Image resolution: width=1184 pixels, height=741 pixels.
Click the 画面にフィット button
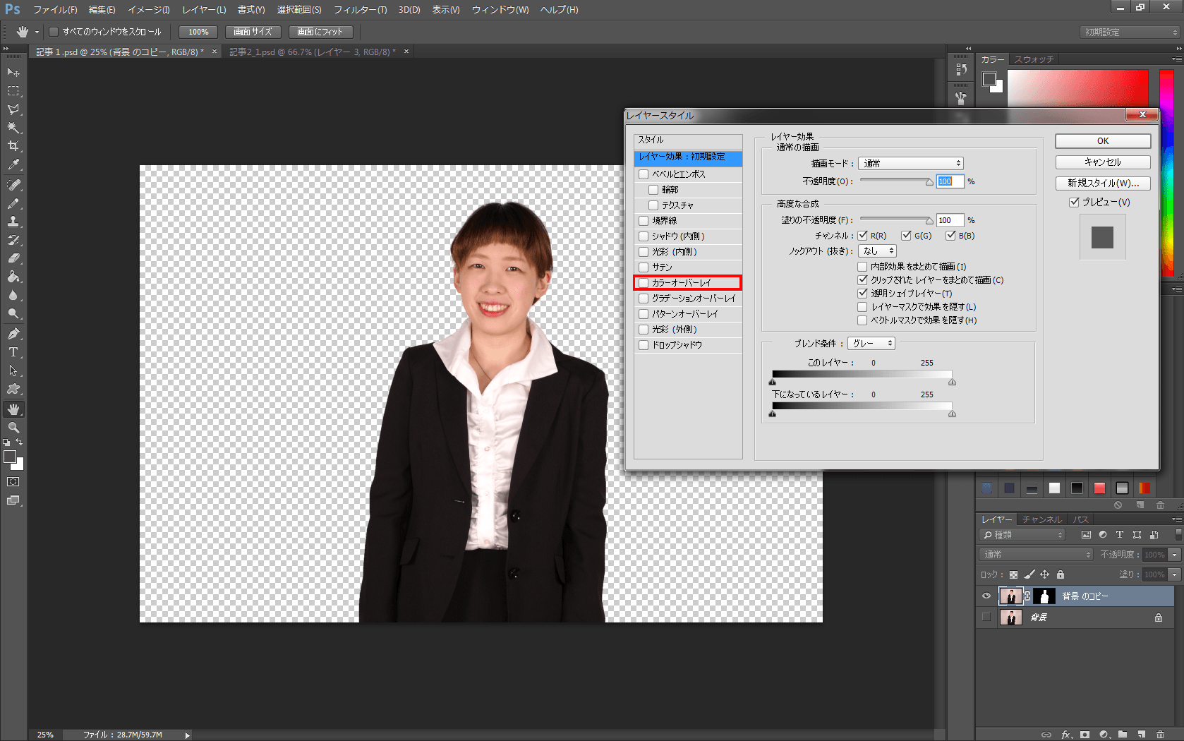tap(320, 32)
